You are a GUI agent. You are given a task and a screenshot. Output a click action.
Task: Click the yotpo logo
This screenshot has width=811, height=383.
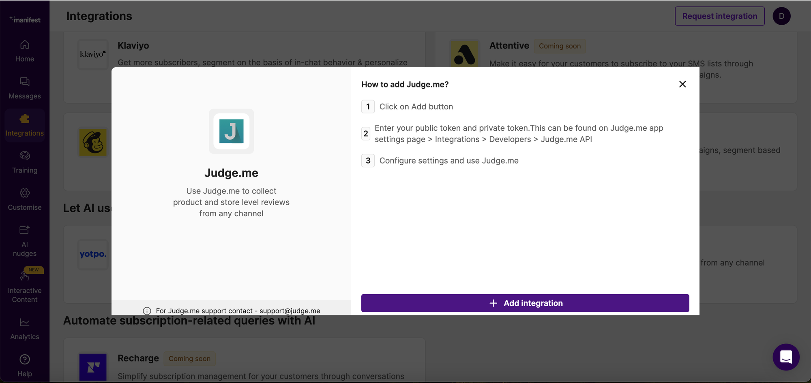click(93, 254)
